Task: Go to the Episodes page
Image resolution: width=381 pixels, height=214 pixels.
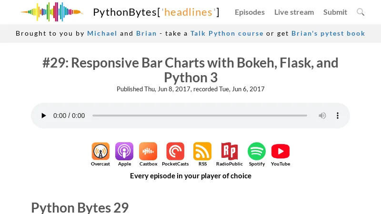Action: point(250,12)
